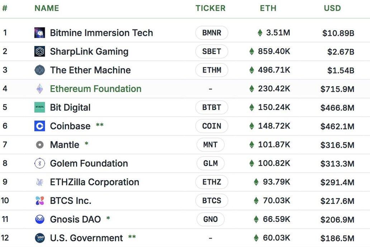Screen dimensions: 370x247
Task: Sort by the NAME column header
Action: coord(47,8)
